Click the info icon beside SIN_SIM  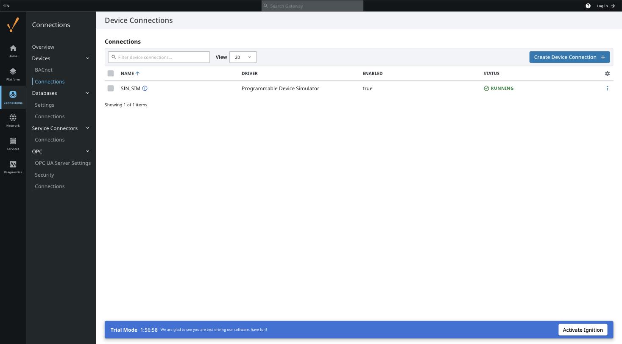click(x=145, y=89)
